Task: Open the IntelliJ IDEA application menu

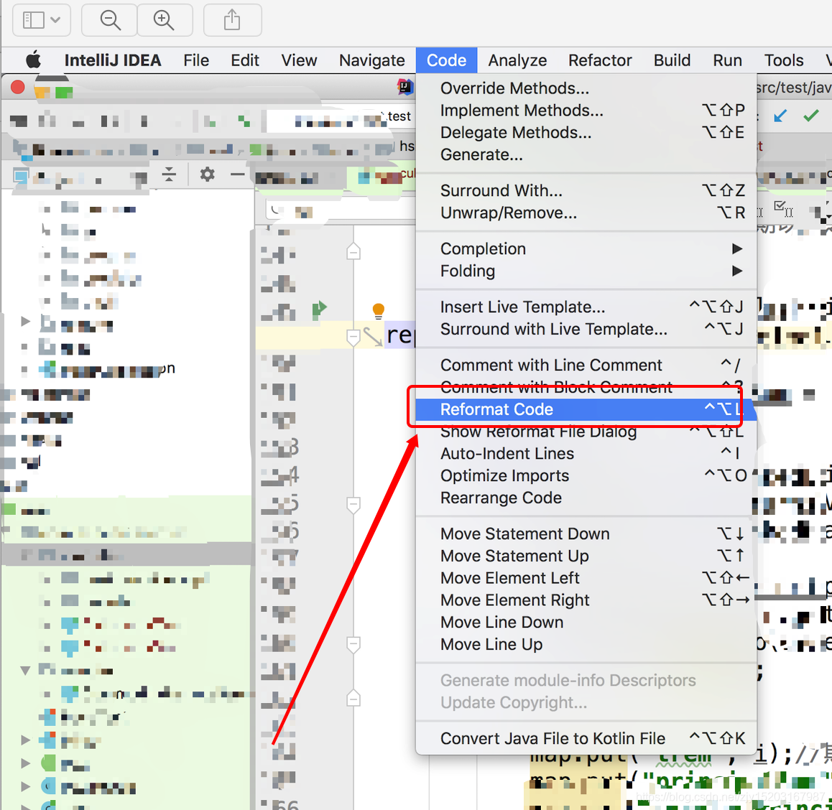Action: pos(113,60)
